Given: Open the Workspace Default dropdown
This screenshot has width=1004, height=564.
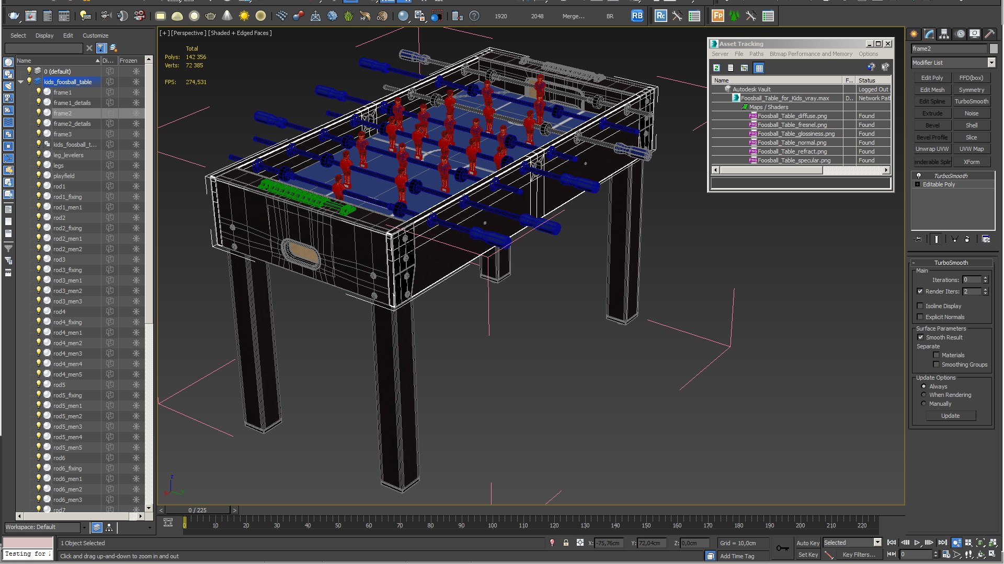Looking at the screenshot, I should pyautogui.click(x=84, y=527).
